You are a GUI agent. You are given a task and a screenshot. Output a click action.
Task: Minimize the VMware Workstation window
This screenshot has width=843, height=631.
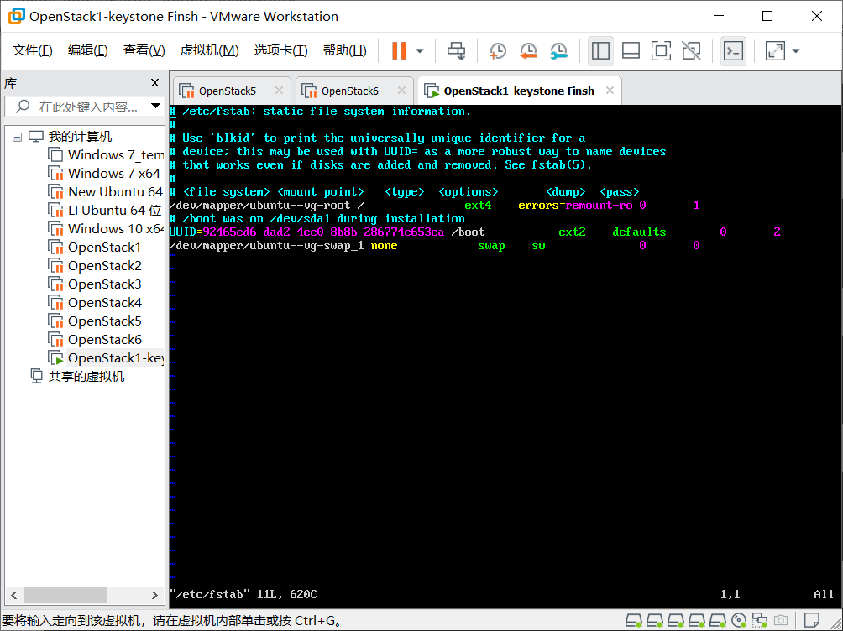(x=719, y=16)
